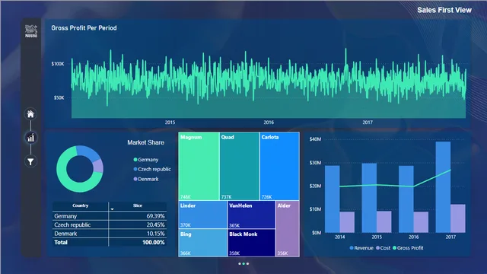The image size is (487, 274).
Task: Select the Czech republic table row
Action: pos(110,225)
